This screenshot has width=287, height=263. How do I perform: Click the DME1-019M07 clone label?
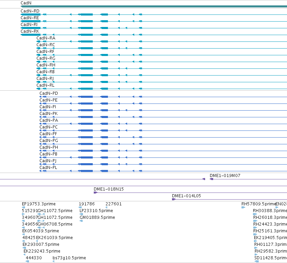[x=225, y=176]
